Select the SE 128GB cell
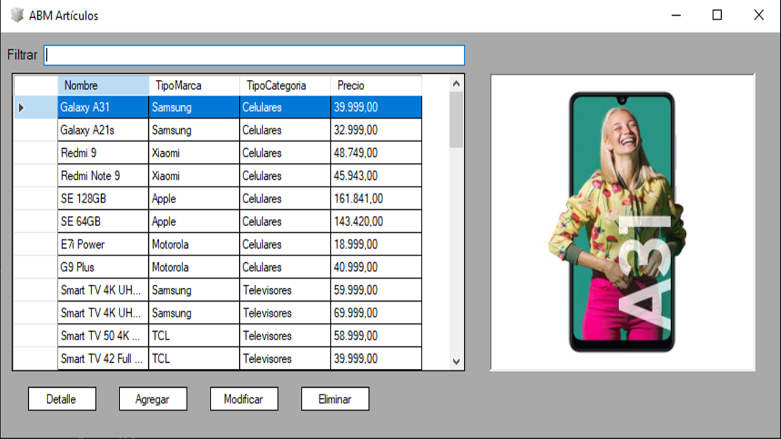 point(103,199)
